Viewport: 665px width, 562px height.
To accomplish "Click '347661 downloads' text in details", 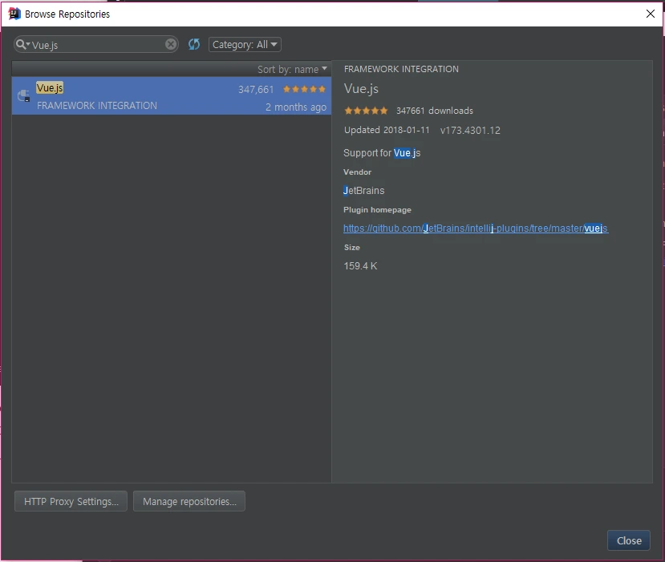I will pyautogui.click(x=435, y=111).
